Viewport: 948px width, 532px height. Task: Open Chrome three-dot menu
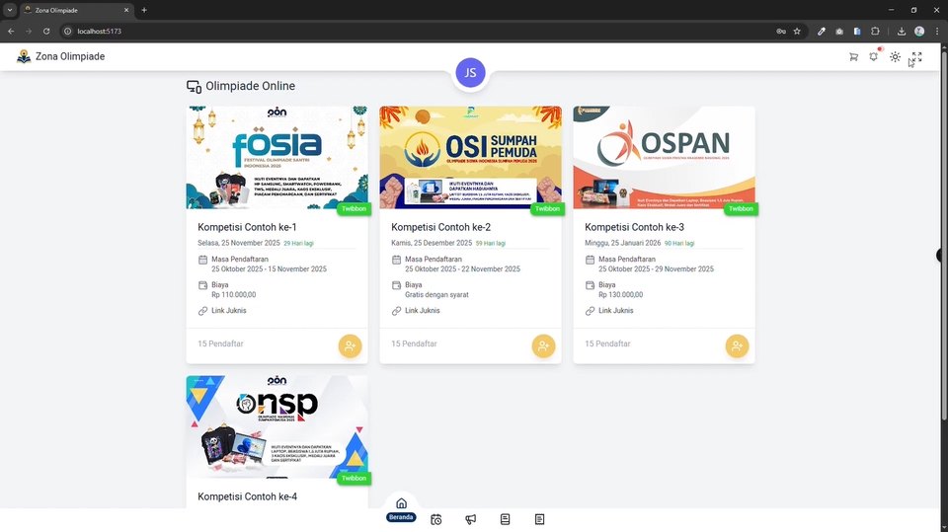[x=936, y=31]
